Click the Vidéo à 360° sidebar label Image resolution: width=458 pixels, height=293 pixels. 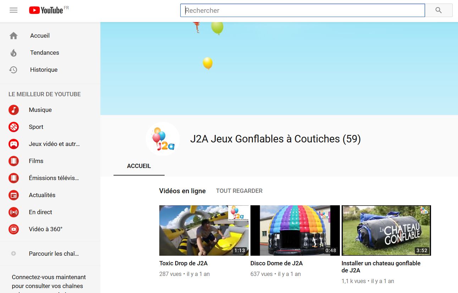[46, 229]
